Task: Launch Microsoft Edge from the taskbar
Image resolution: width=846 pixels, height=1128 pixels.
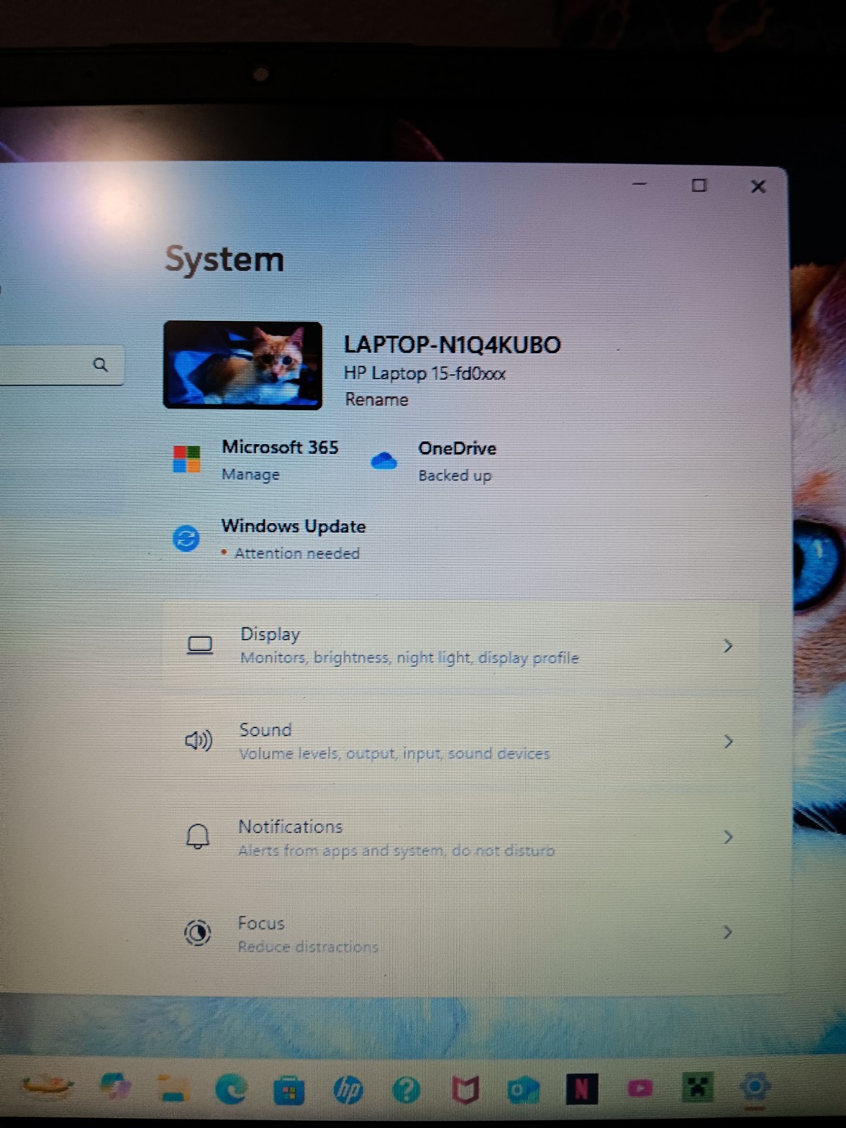Action: (231, 1089)
